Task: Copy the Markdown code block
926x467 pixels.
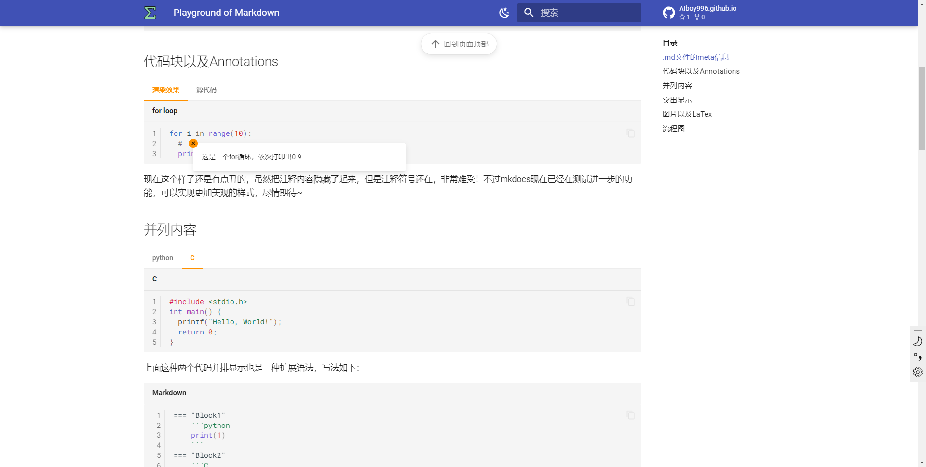Action: (x=630, y=415)
